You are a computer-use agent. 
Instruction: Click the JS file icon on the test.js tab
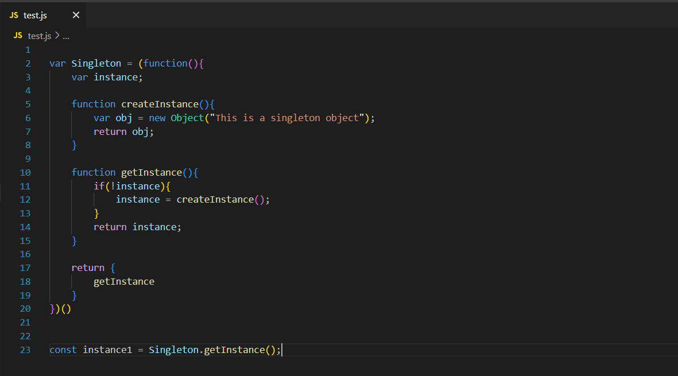[x=13, y=15]
